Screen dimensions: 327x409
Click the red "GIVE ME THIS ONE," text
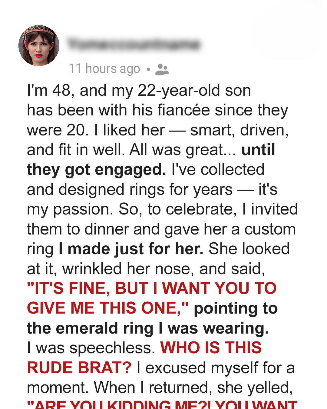click(107, 308)
